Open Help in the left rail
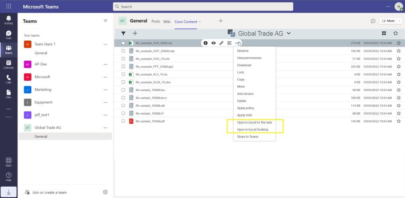 coord(9,177)
